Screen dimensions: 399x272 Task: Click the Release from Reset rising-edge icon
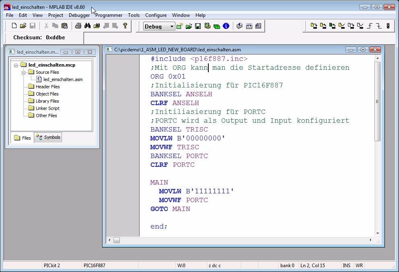[x=370, y=26]
